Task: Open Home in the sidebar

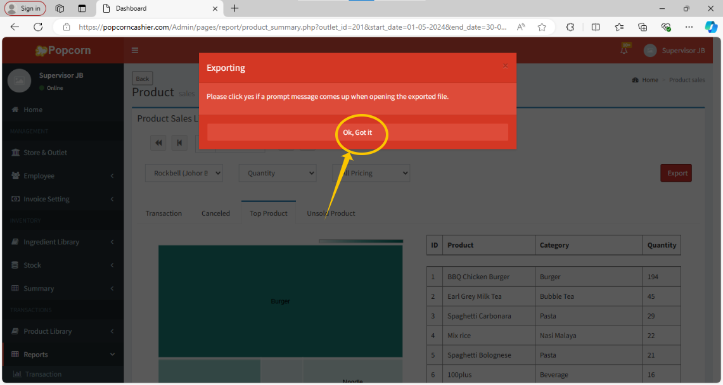Action: click(63, 110)
